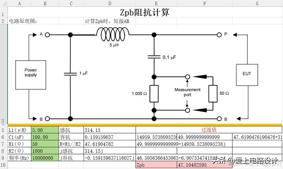Select column E header
283x169 pixels.
coord(156,3)
